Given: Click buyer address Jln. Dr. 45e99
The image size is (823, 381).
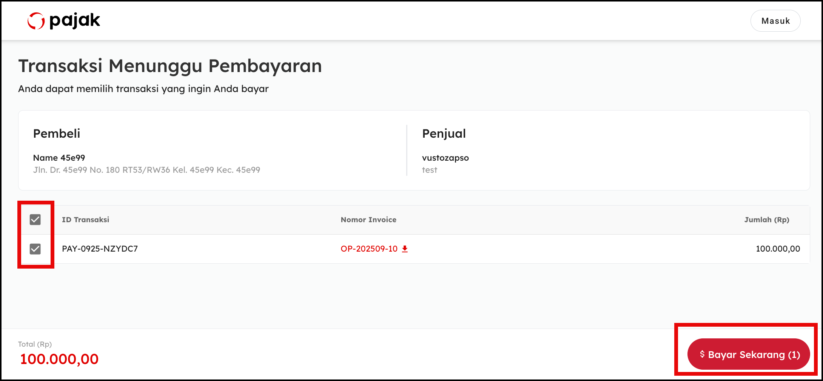Looking at the screenshot, I should point(146,170).
